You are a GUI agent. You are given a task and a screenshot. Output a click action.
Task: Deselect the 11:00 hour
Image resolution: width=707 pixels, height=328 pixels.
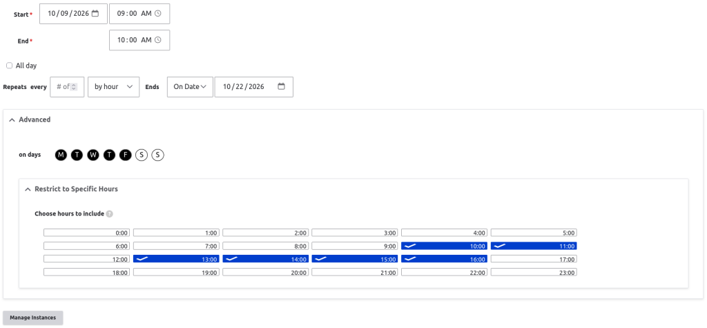coord(534,246)
